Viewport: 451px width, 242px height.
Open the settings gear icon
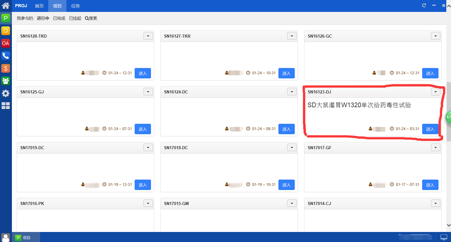(x=6, y=93)
